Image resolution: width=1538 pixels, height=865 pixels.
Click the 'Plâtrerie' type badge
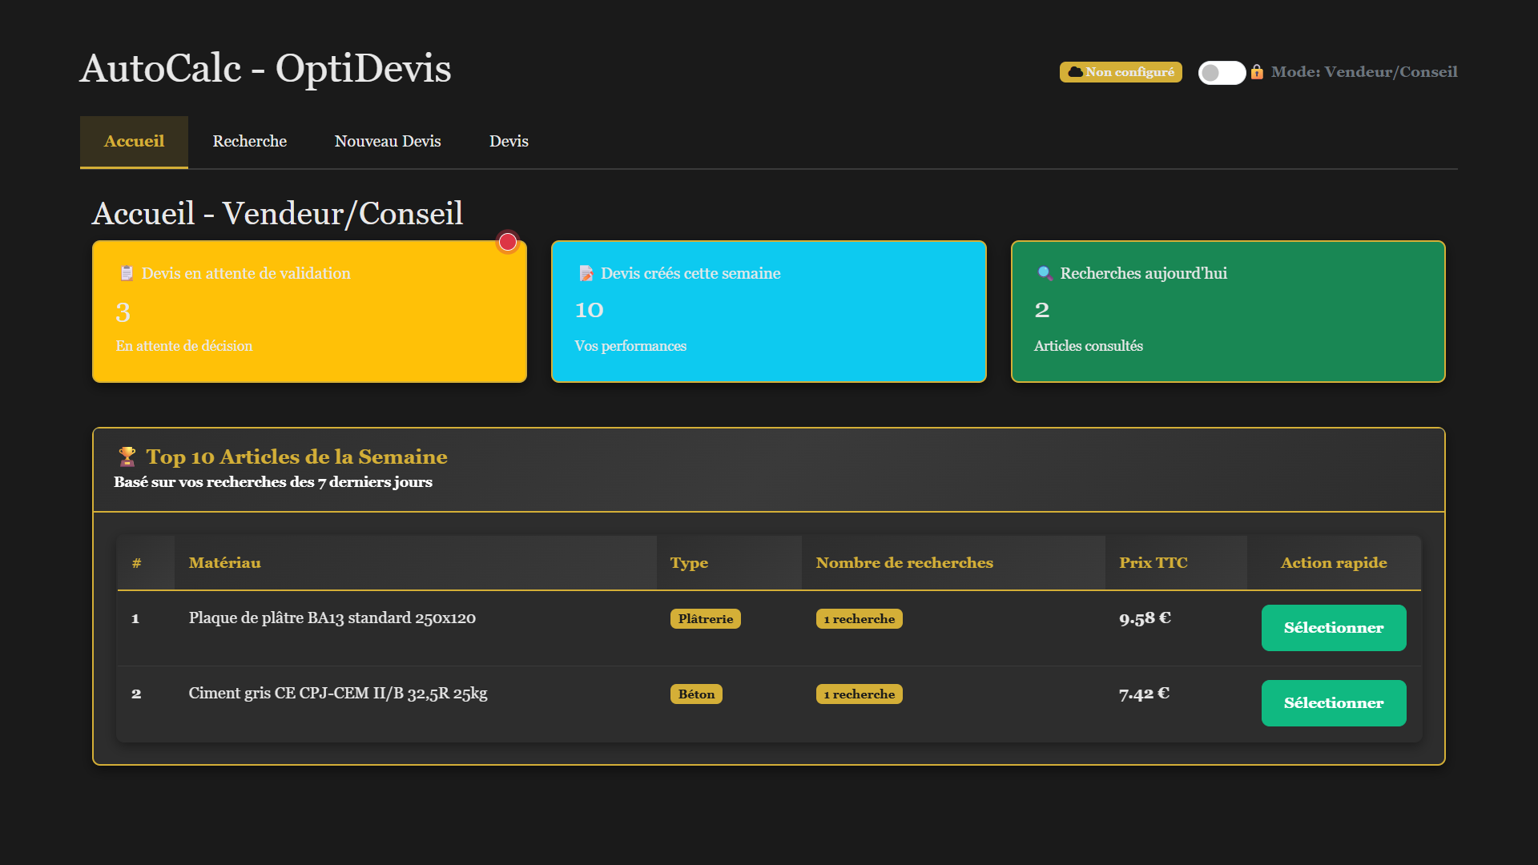pos(705,618)
